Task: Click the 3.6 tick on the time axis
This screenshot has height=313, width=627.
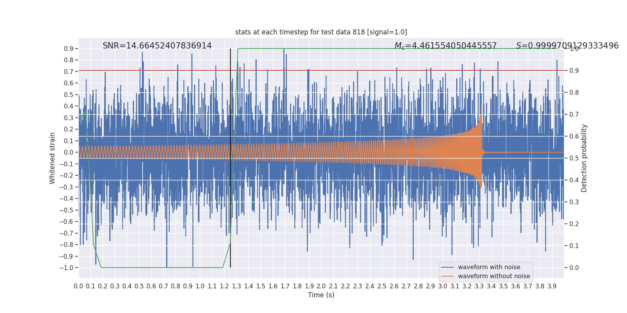Action: tap(516, 286)
